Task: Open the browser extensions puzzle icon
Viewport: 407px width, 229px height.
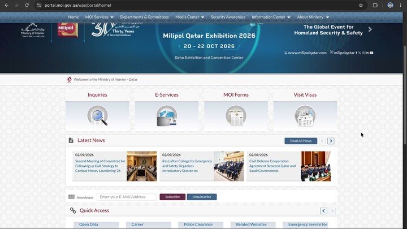Action: tap(375, 5)
